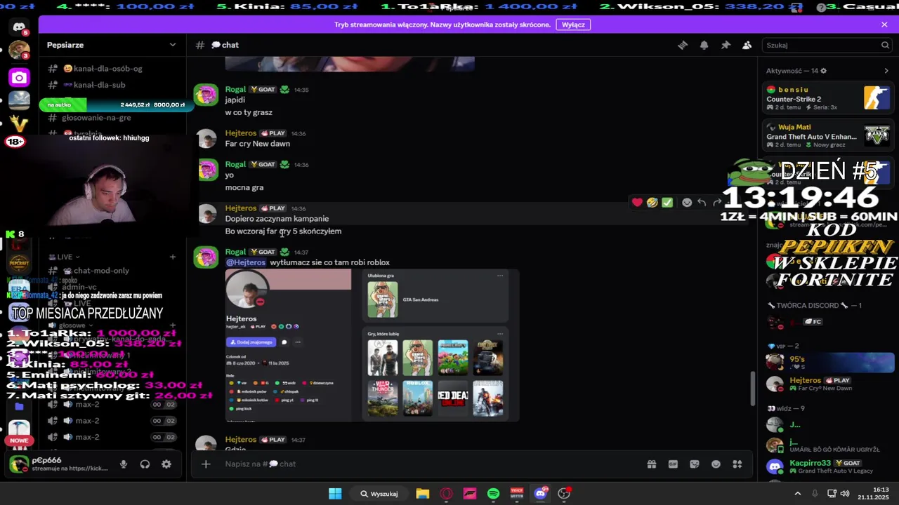Expand the Pepsiarze server menu
The image size is (899, 505).
[173, 45]
